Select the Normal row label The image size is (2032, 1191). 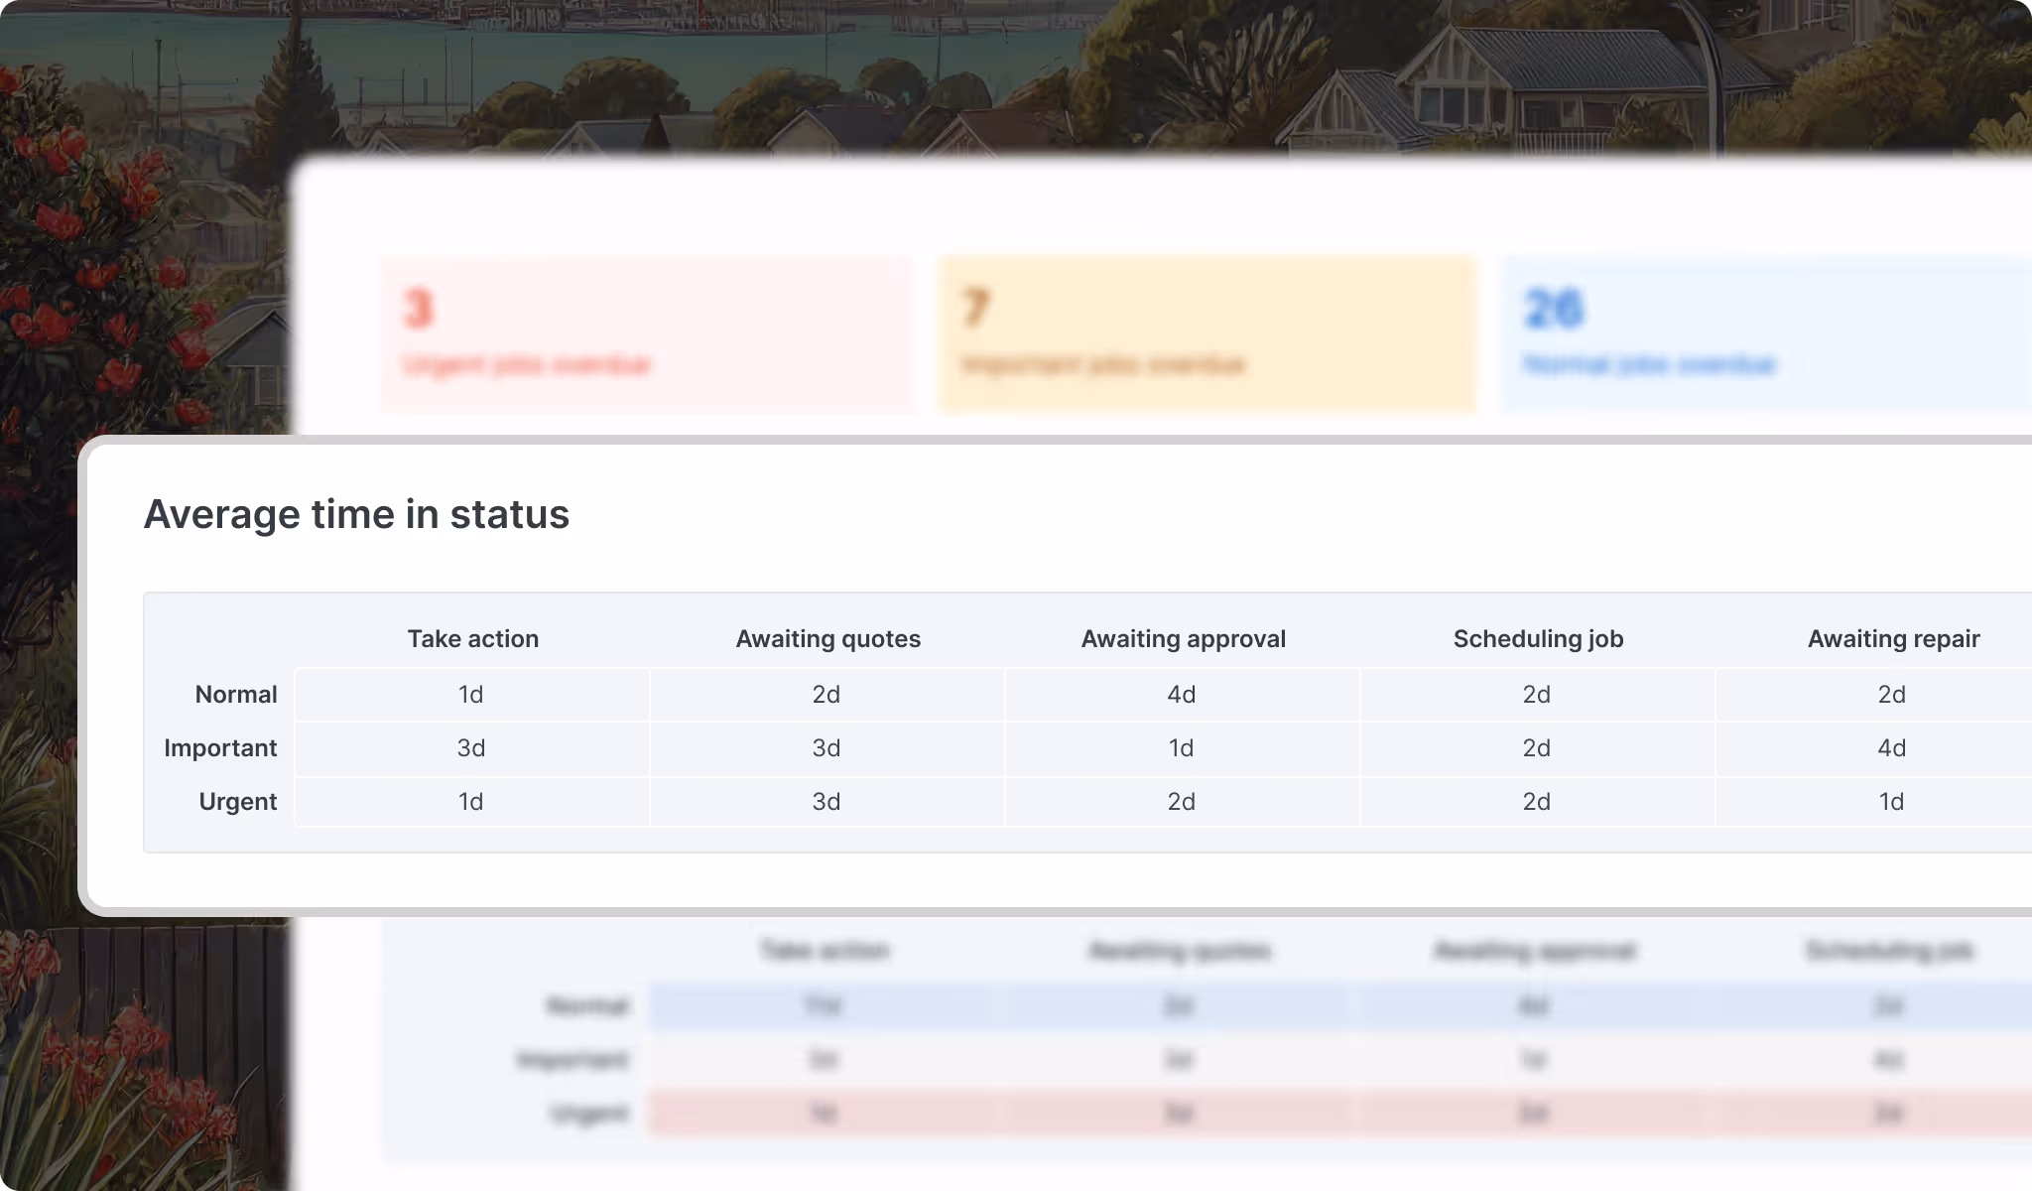pyautogui.click(x=235, y=694)
